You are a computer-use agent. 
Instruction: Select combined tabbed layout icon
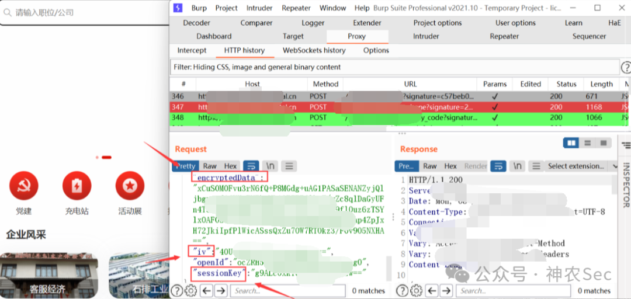[x=603, y=143]
